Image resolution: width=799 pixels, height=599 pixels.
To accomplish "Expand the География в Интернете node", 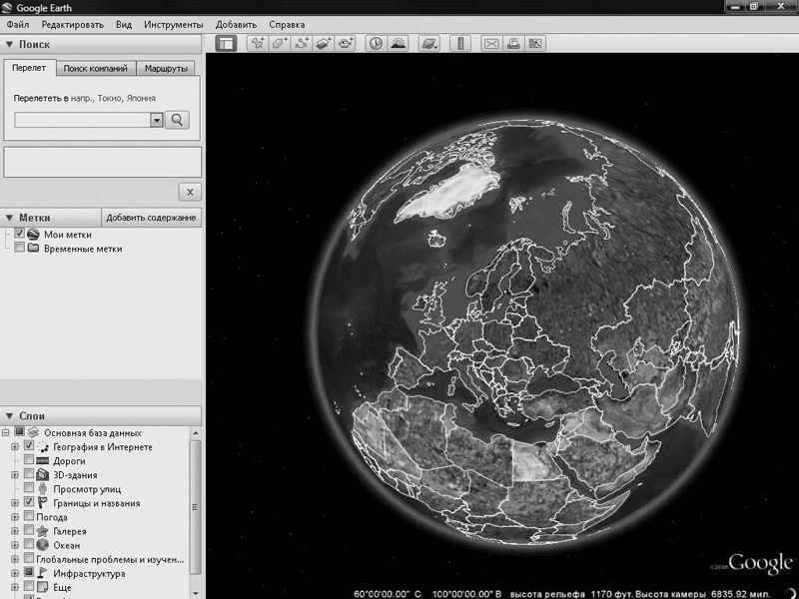I will (15, 447).
